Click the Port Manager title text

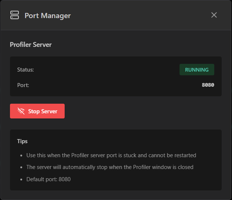47,15
